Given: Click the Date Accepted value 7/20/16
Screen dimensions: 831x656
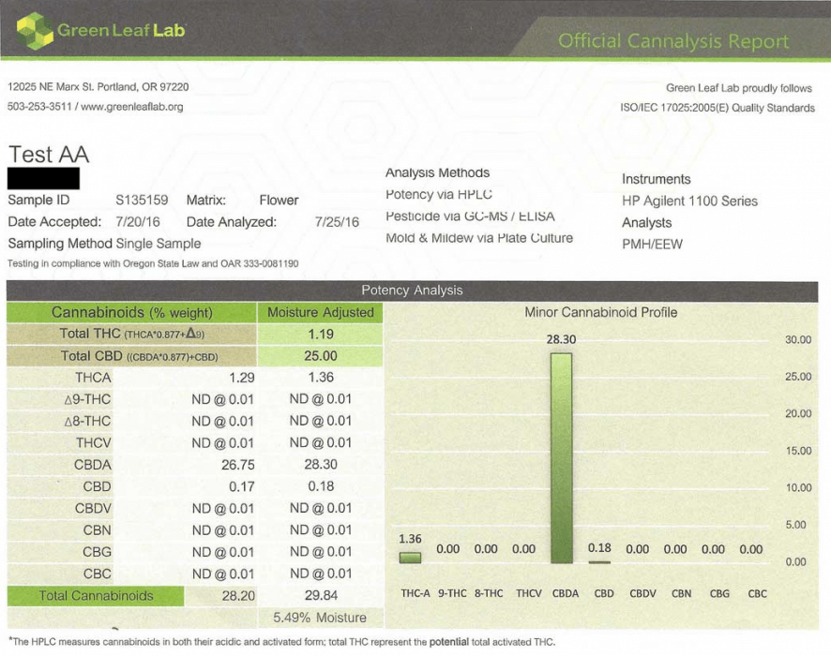Looking at the screenshot, I should tap(138, 222).
